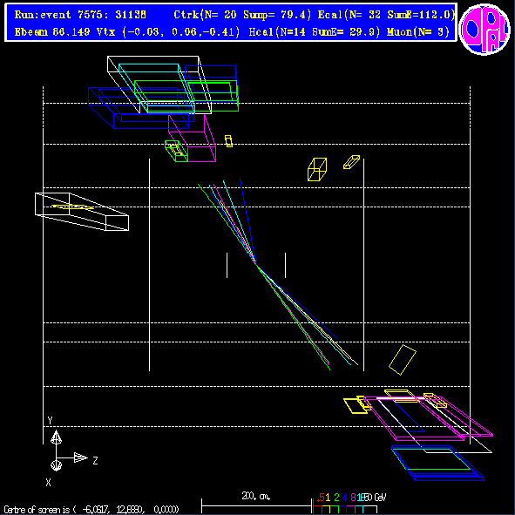The height and width of the screenshot is (515, 515).
Task: Select the tilted yellow rectangle hit
Action: point(403,360)
